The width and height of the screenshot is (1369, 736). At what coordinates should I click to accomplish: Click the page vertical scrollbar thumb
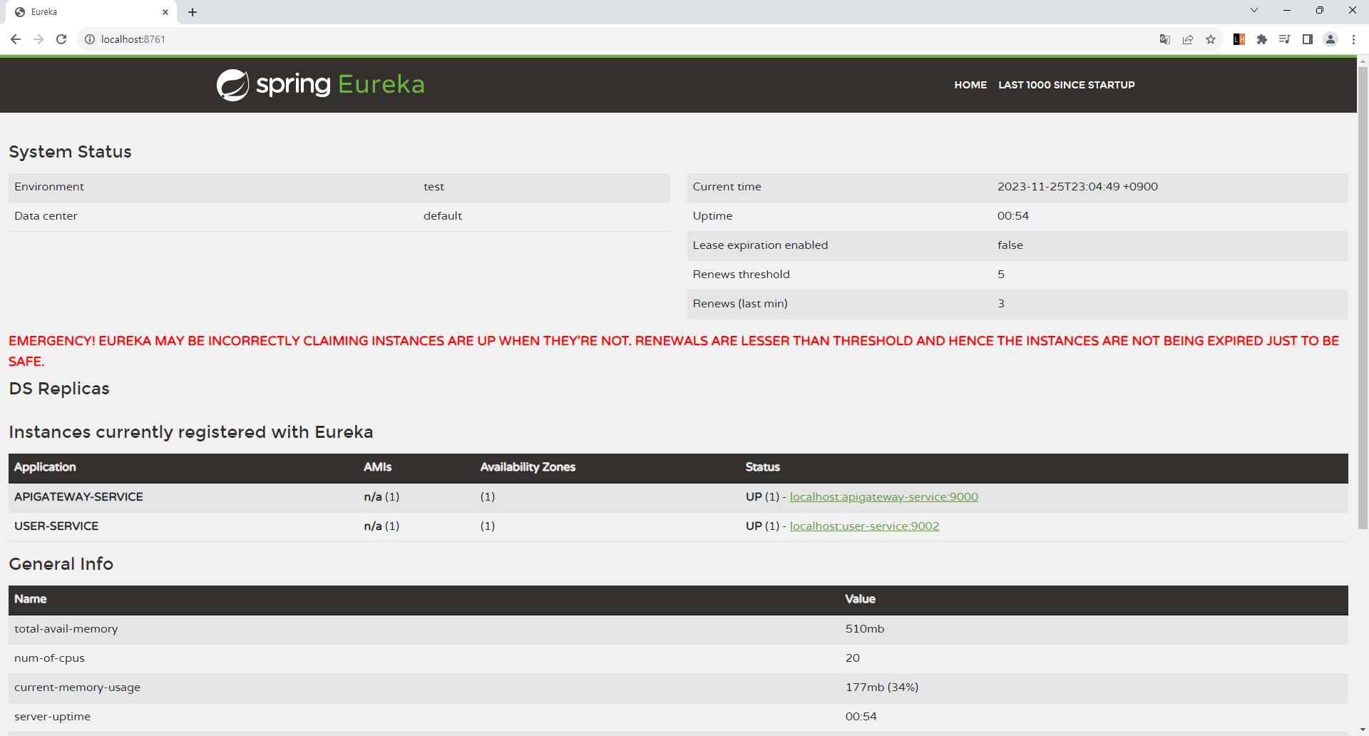pyautogui.click(x=1363, y=300)
